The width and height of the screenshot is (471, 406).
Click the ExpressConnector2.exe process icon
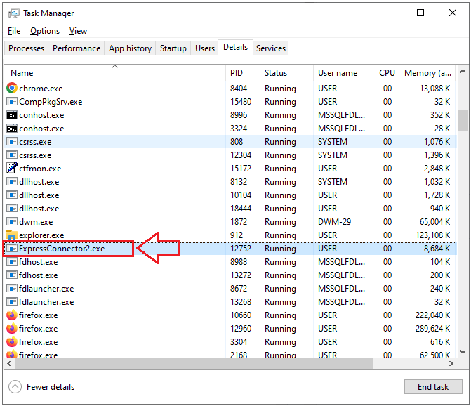[x=12, y=249]
